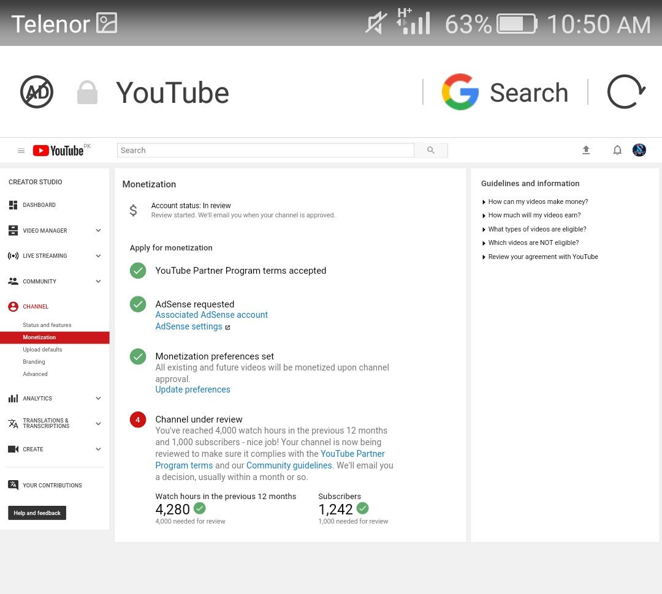Open Advanced channel settings
662x594 pixels.
(35, 374)
